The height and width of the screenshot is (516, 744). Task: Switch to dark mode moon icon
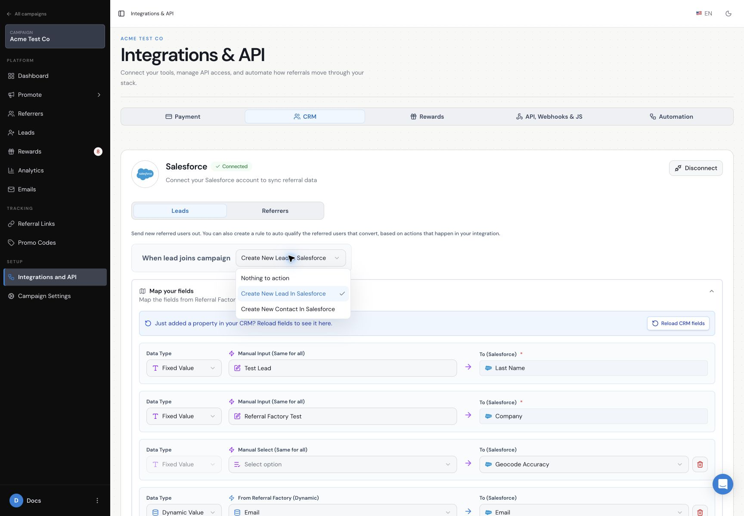[x=728, y=14]
